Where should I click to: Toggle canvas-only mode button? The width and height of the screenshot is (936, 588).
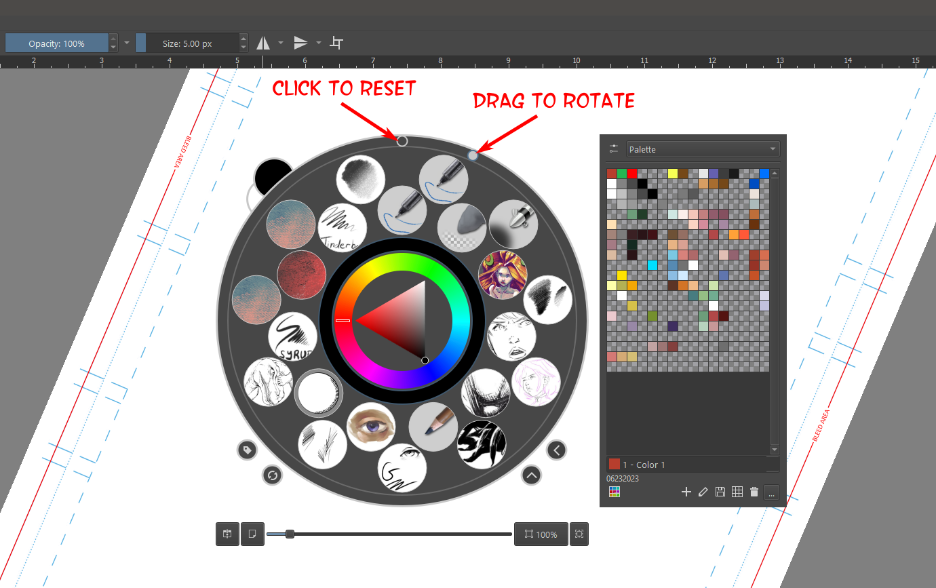(x=252, y=534)
